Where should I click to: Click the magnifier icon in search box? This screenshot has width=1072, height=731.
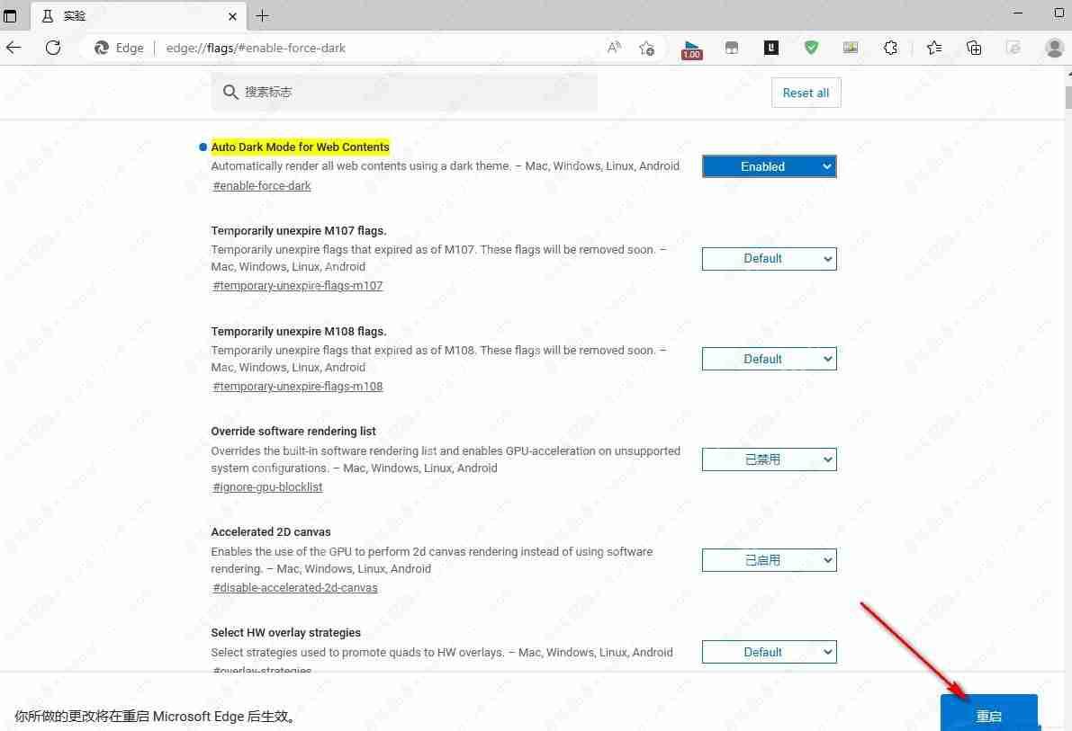(230, 92)
